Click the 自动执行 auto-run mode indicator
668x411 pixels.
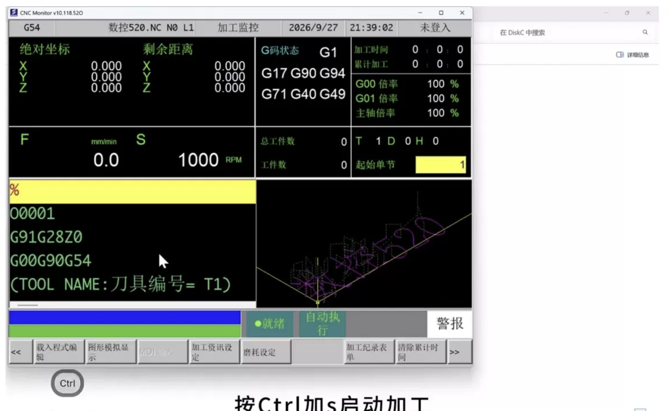coord(322,324)
